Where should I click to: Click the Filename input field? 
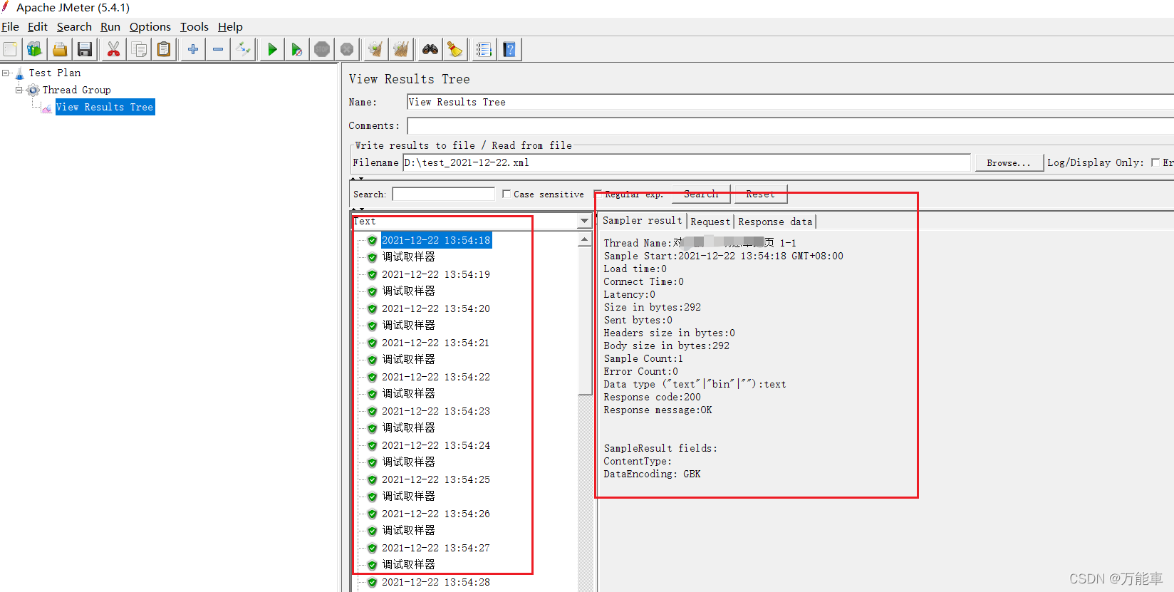point(687,162)
